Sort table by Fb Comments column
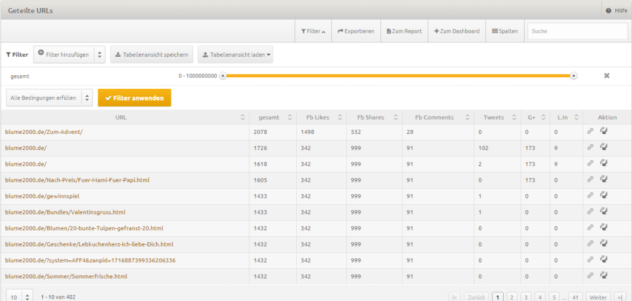Viewport: 632px width, 301px height. [x=438, y=117]
